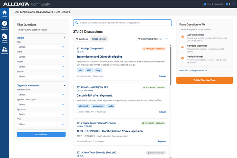Click the 4 repairs link
The height and width of the screenshot is (158, 237).
point(162,141)
